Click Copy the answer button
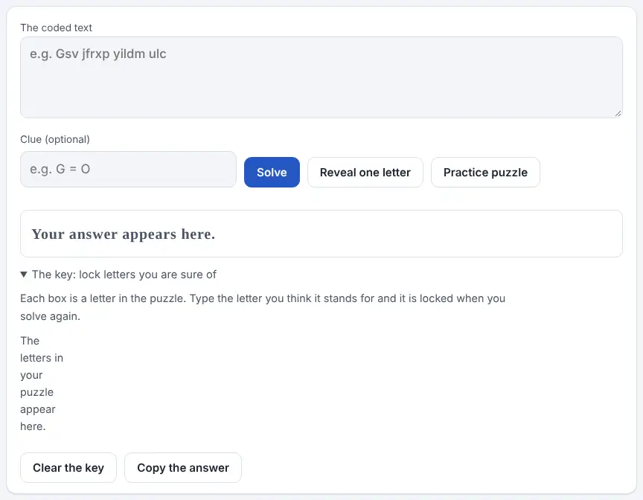This screenshot has width=643, height=500. coord(183,467)
